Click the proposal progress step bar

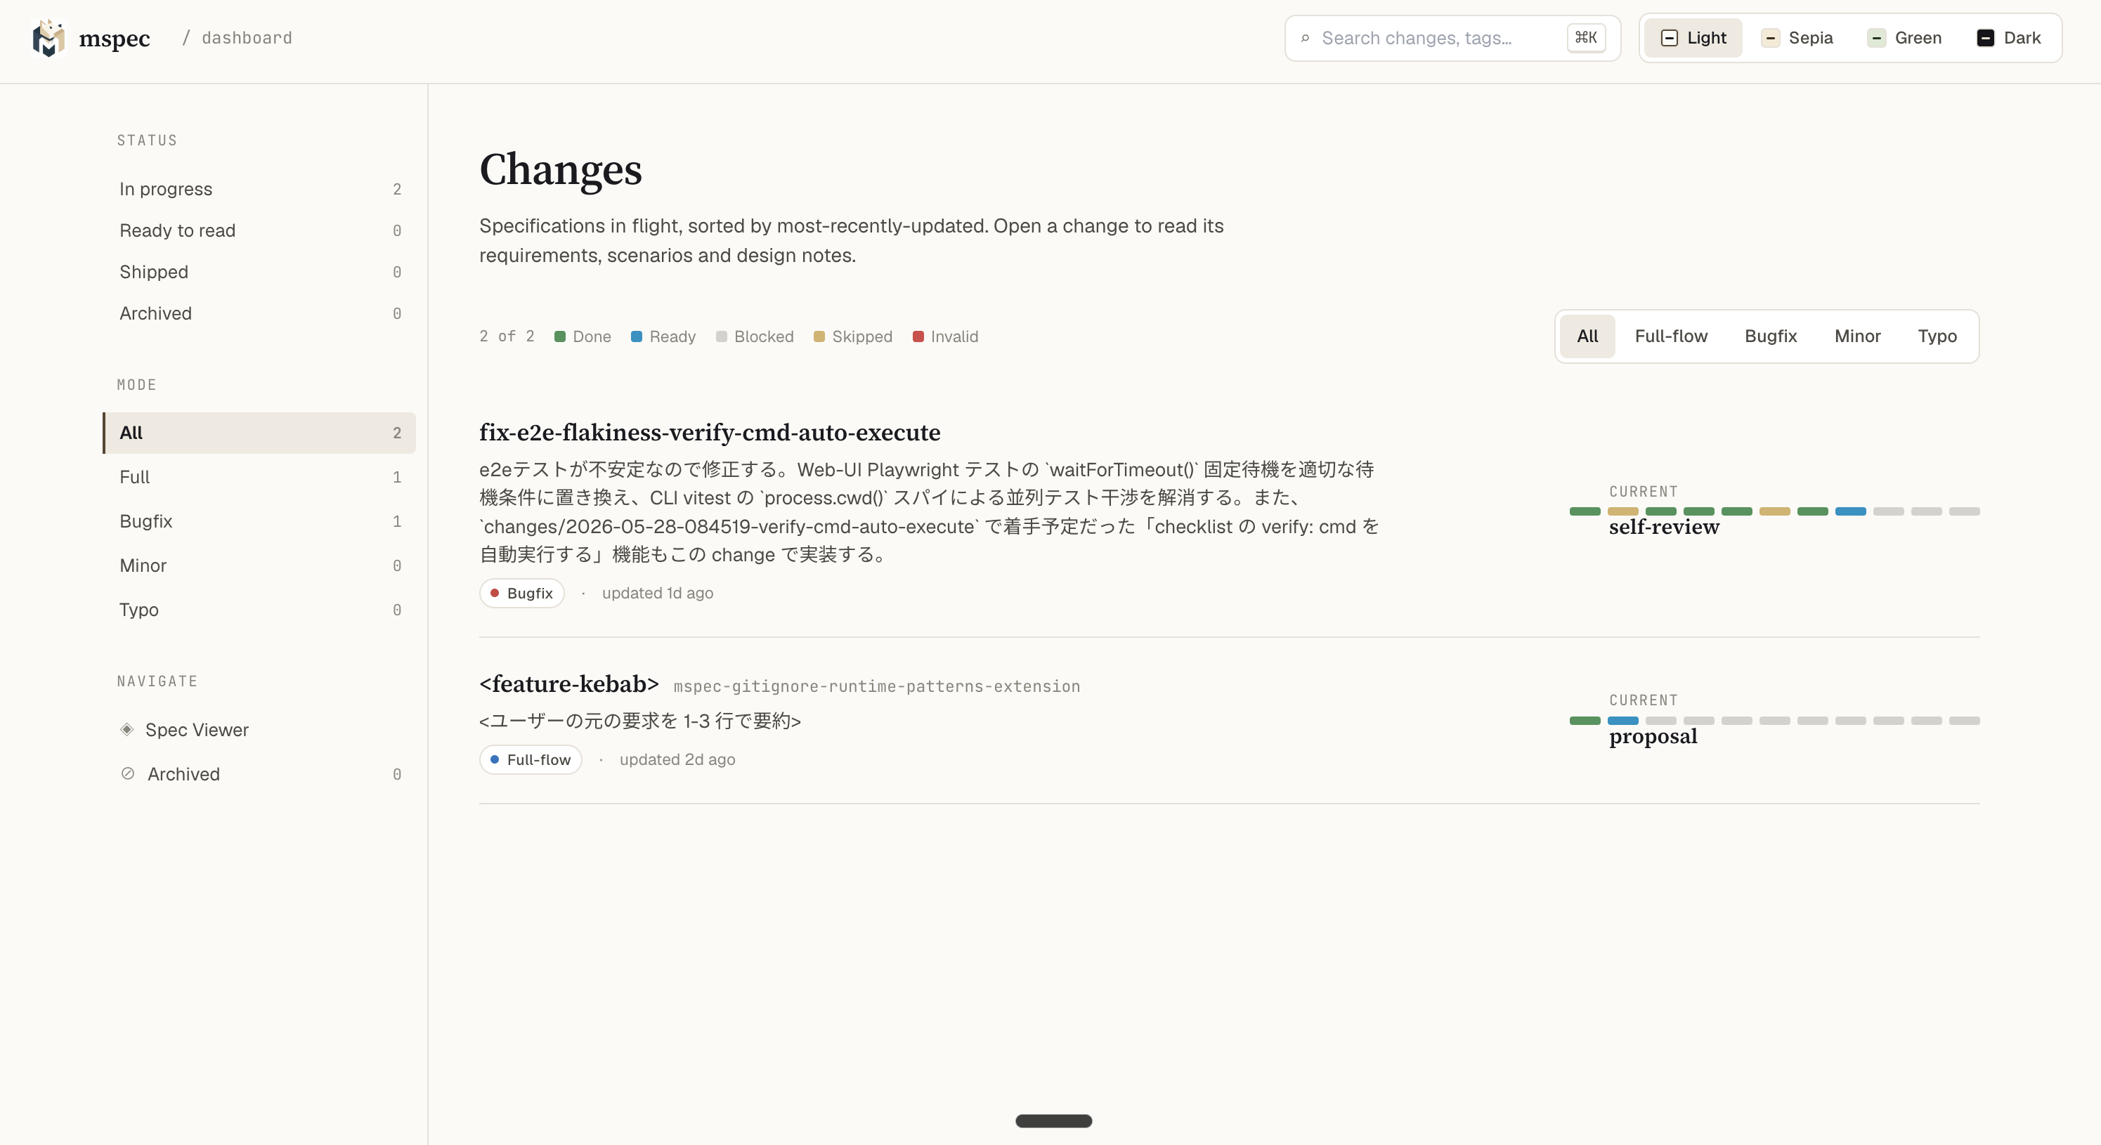[x=1775, y=721]
